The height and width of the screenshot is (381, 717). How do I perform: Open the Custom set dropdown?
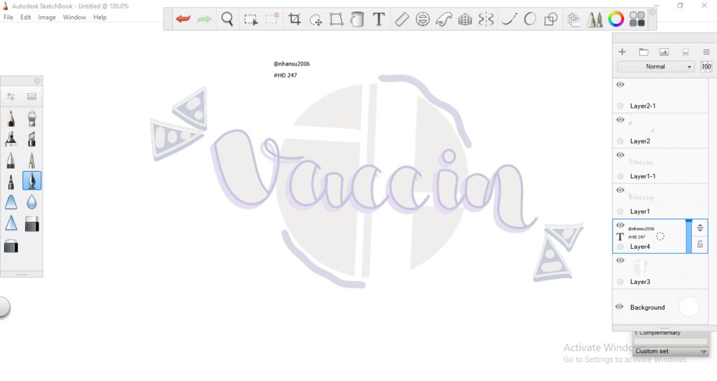[670, 351]
